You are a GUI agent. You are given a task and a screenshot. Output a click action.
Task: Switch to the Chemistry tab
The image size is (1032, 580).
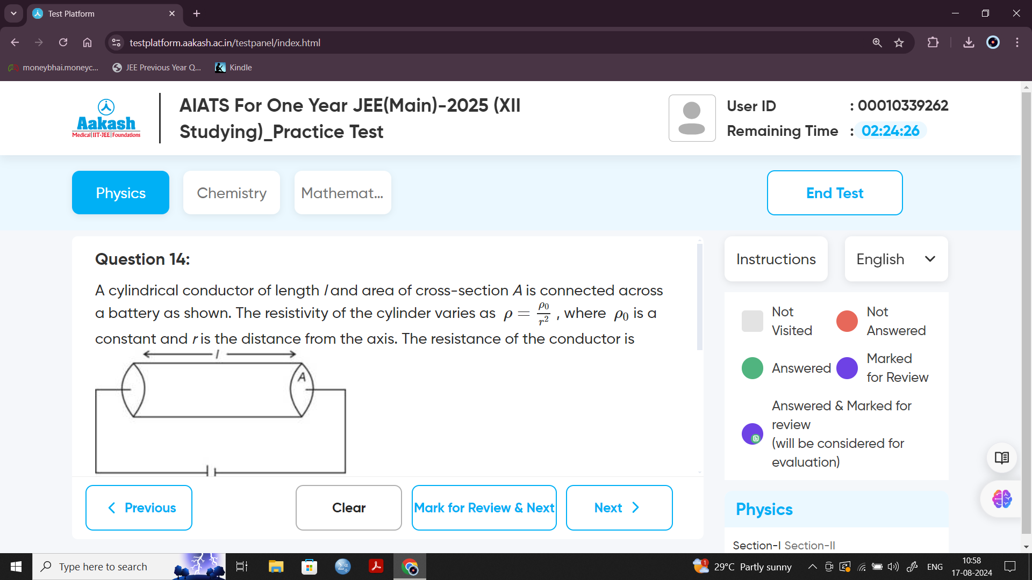point(231,192)
